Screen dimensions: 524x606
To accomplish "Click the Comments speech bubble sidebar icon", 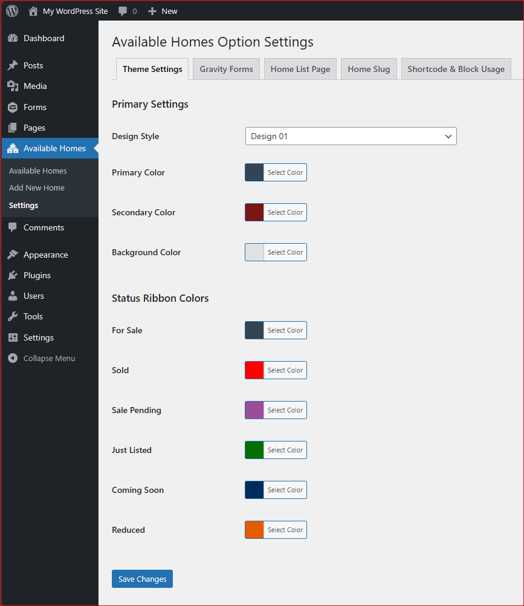I will click(13, 227).
